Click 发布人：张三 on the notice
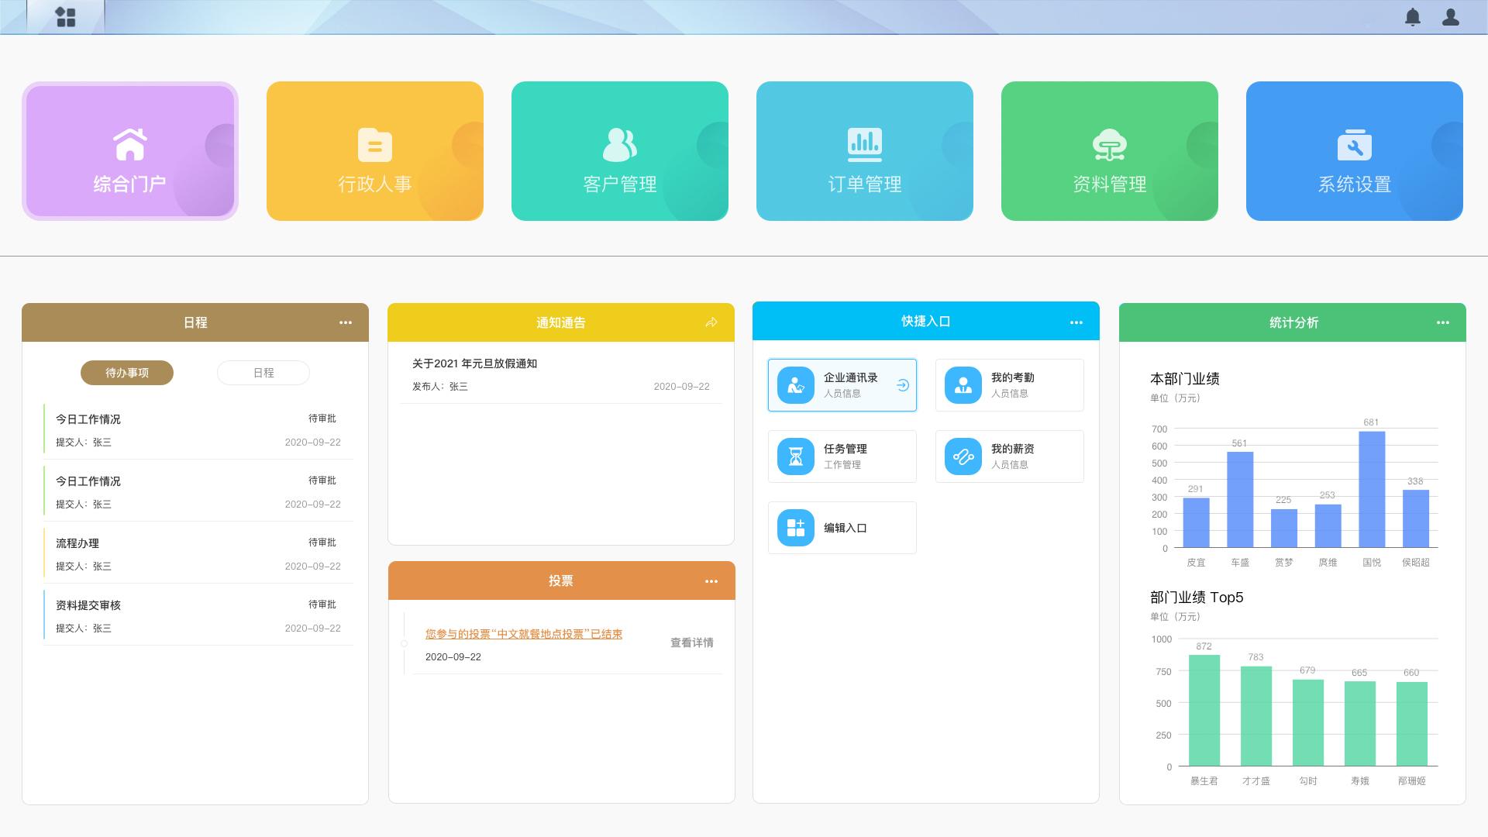 pyautogui.click(x=440, y=387)
